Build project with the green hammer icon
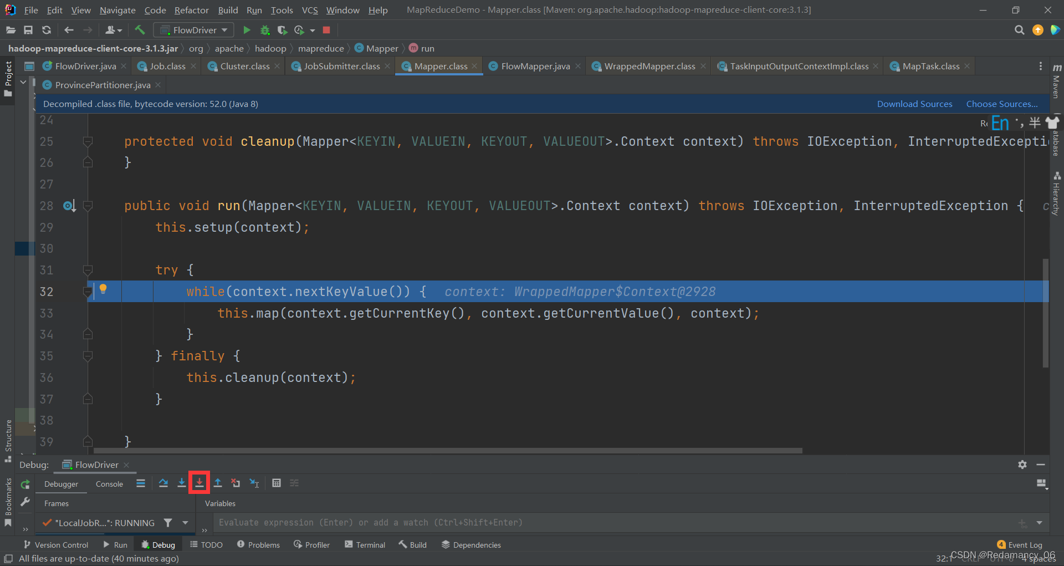Screen dimensions: 1064x566 pos(140,30)
